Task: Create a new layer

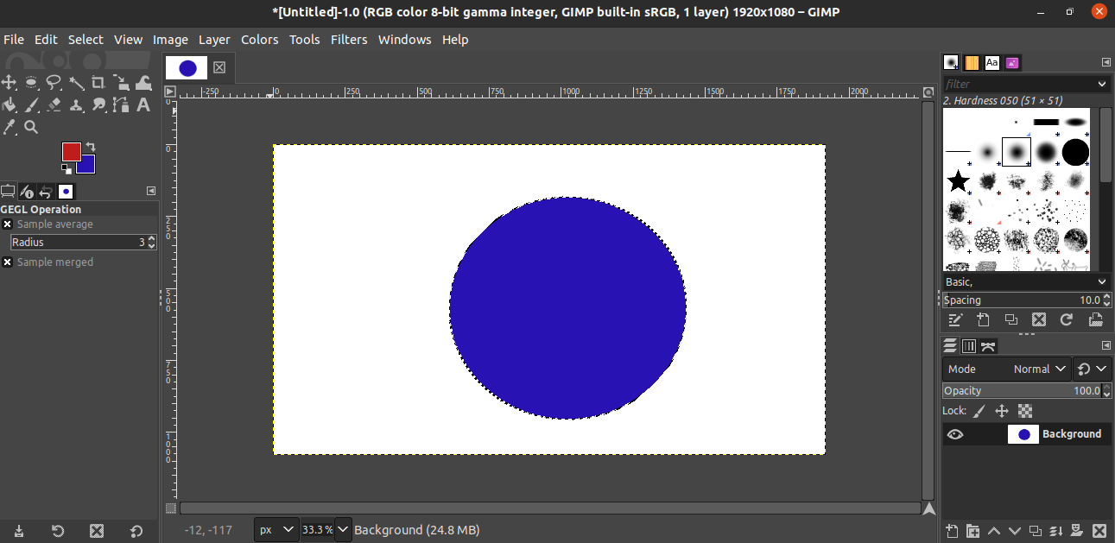Action: 952,530
